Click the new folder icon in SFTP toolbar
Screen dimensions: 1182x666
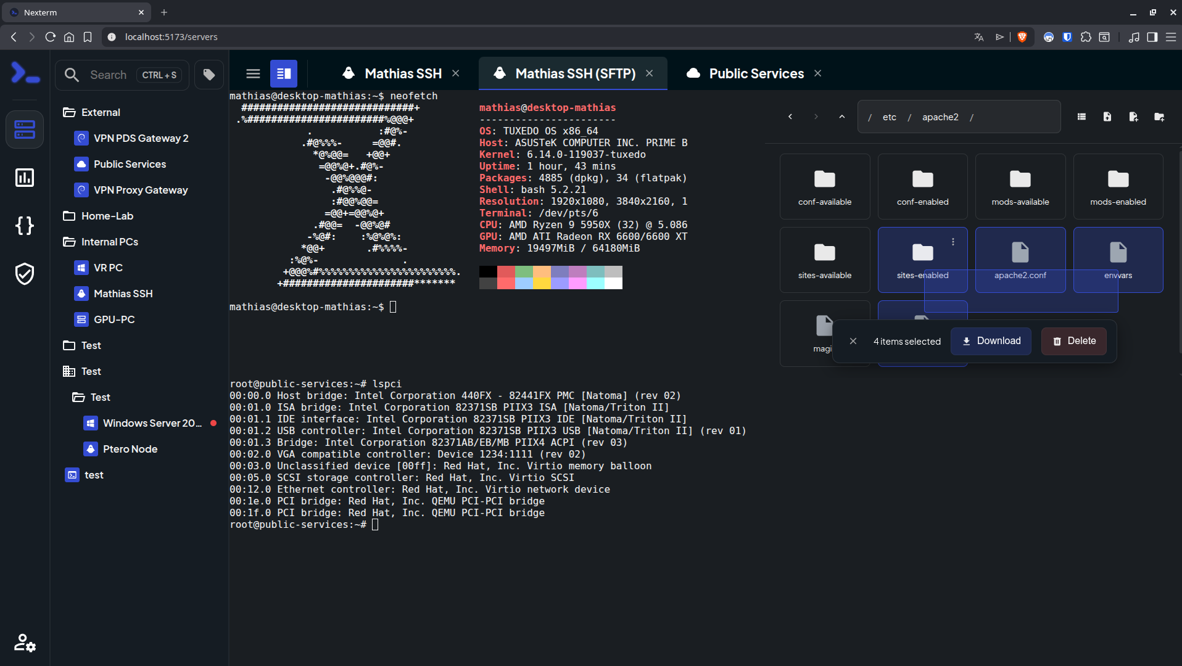pyautogui.click(x=1159, y=117)
